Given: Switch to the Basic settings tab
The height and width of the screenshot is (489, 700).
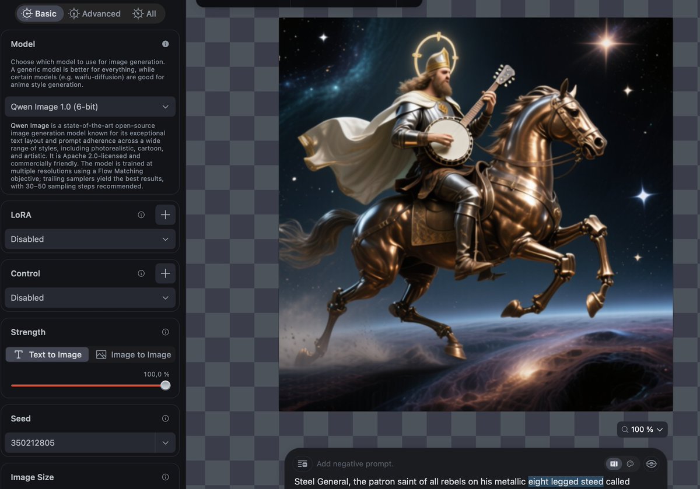Looking at the screenshot, I should pos(40,13).
